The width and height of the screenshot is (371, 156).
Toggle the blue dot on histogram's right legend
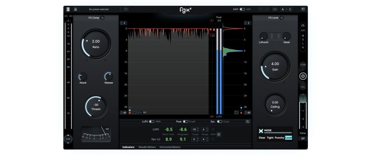(241, 108)
